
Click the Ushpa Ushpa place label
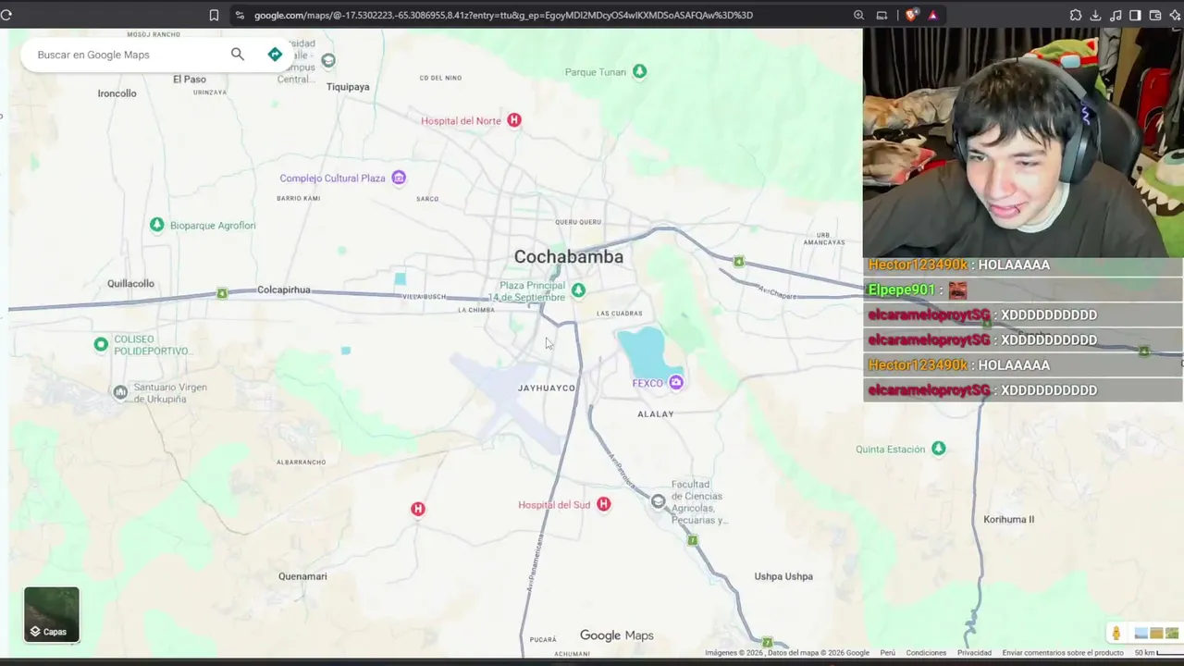[x=783, y=576]
